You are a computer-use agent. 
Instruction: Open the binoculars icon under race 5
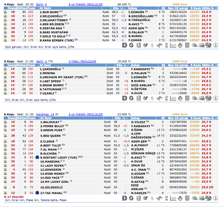point(159,98)
